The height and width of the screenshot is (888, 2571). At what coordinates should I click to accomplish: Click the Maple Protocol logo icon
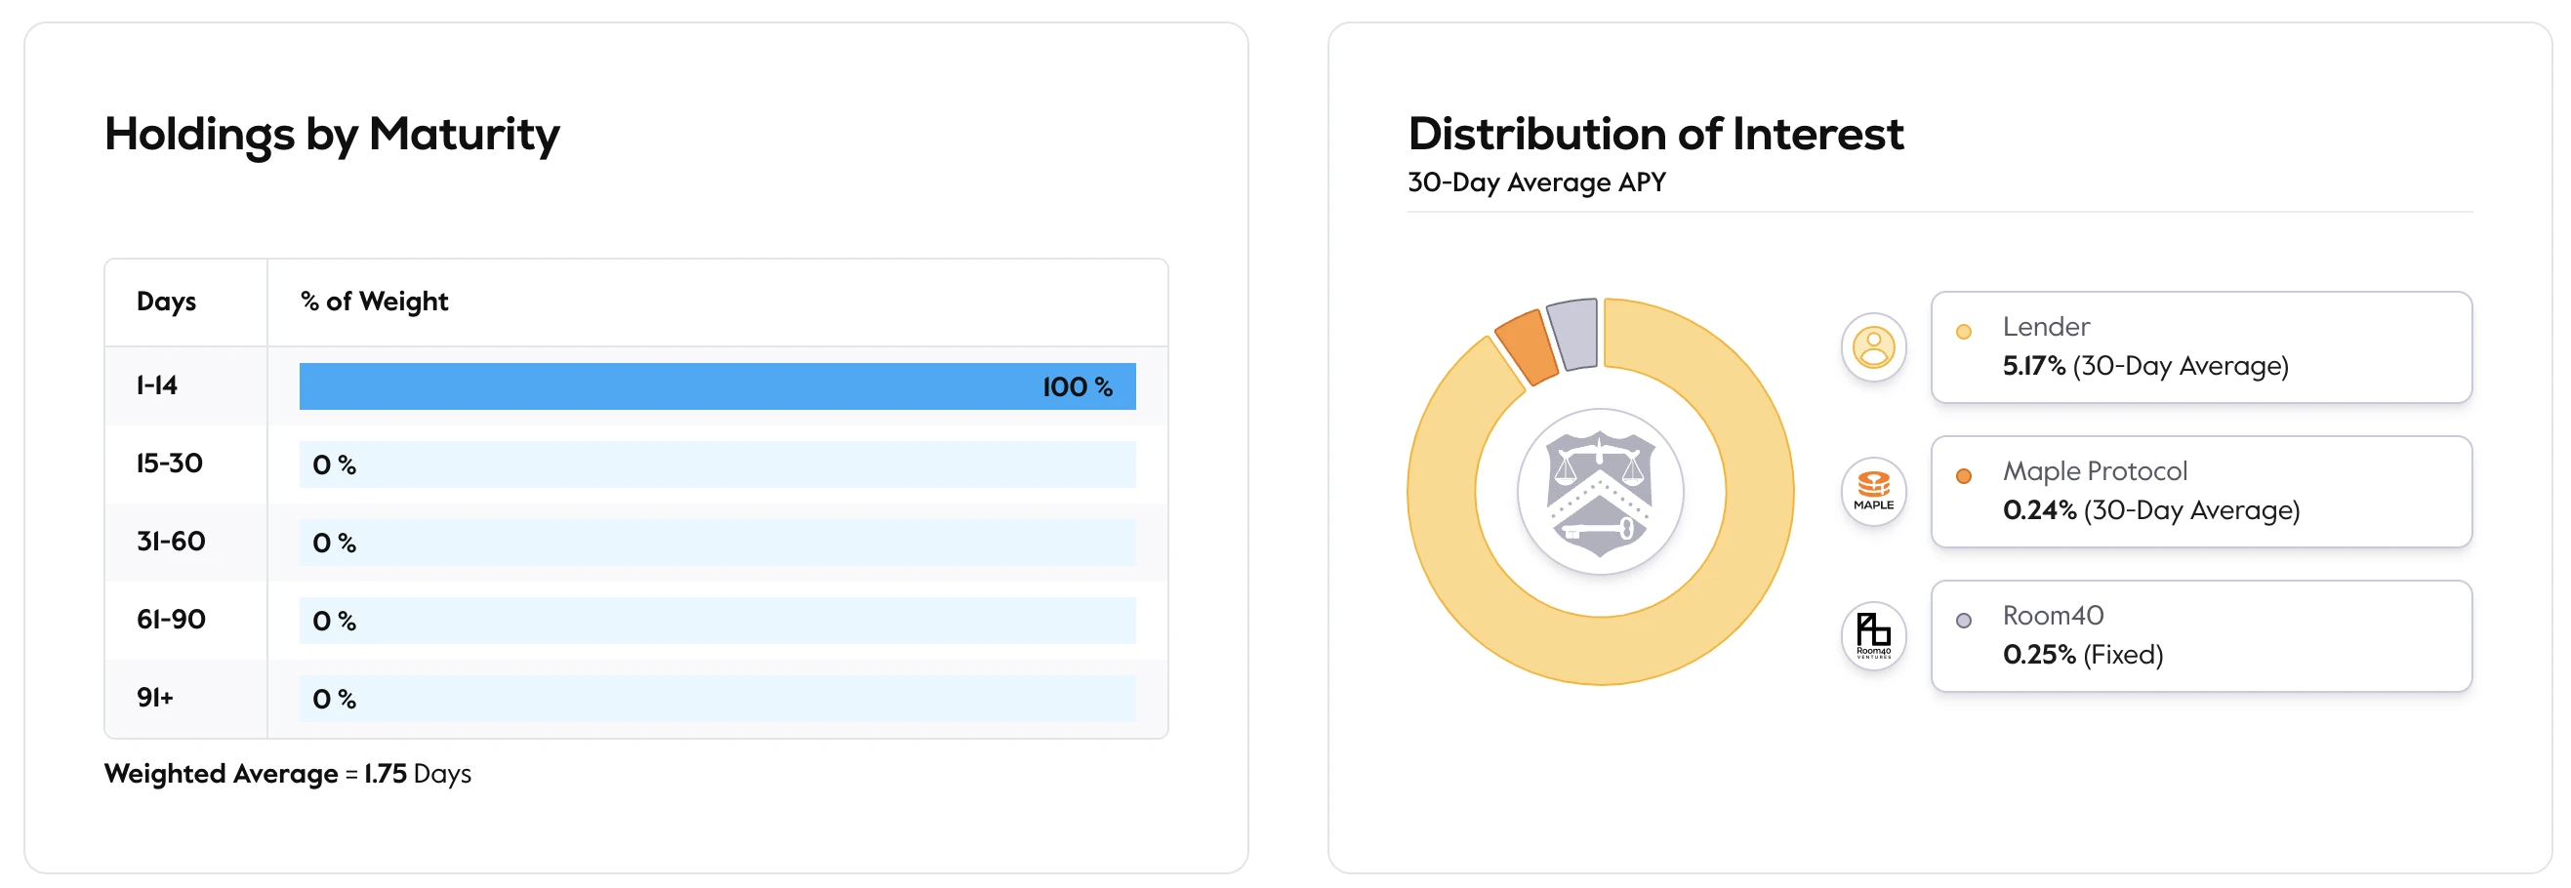click(1872, 491)
